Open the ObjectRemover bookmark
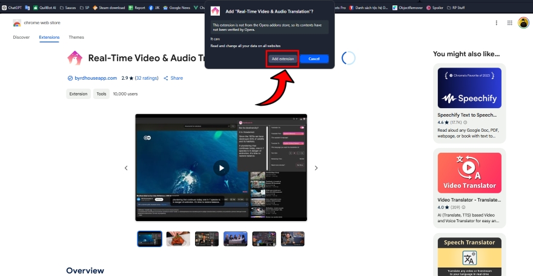 point(407,7)
